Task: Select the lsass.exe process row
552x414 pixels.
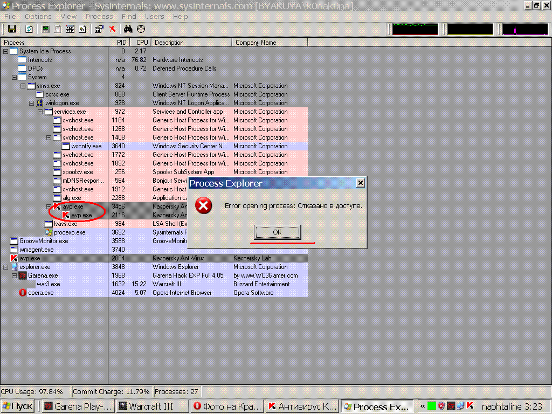Action: coord(154,224)
